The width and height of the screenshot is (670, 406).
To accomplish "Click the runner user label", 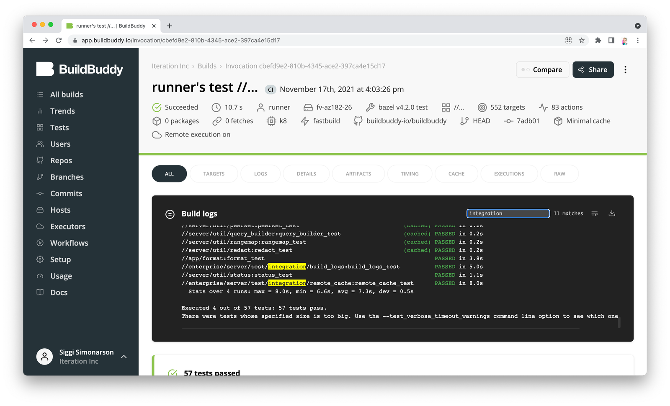I will (279, 108).
